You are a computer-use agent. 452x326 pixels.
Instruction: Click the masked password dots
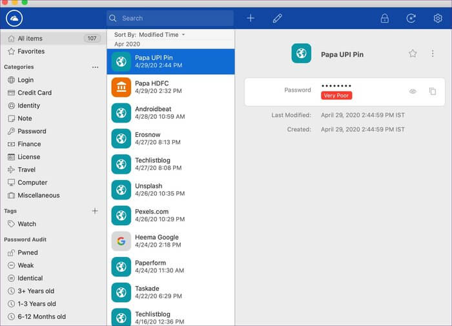(x=336, y=86)
